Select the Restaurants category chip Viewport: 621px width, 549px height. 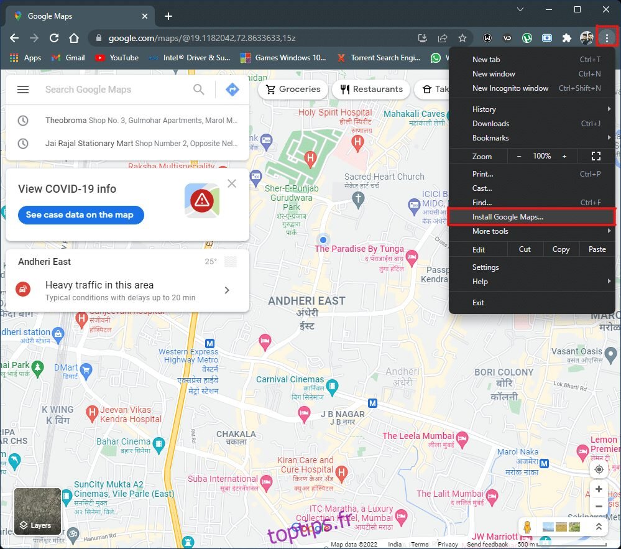(371, 90)
